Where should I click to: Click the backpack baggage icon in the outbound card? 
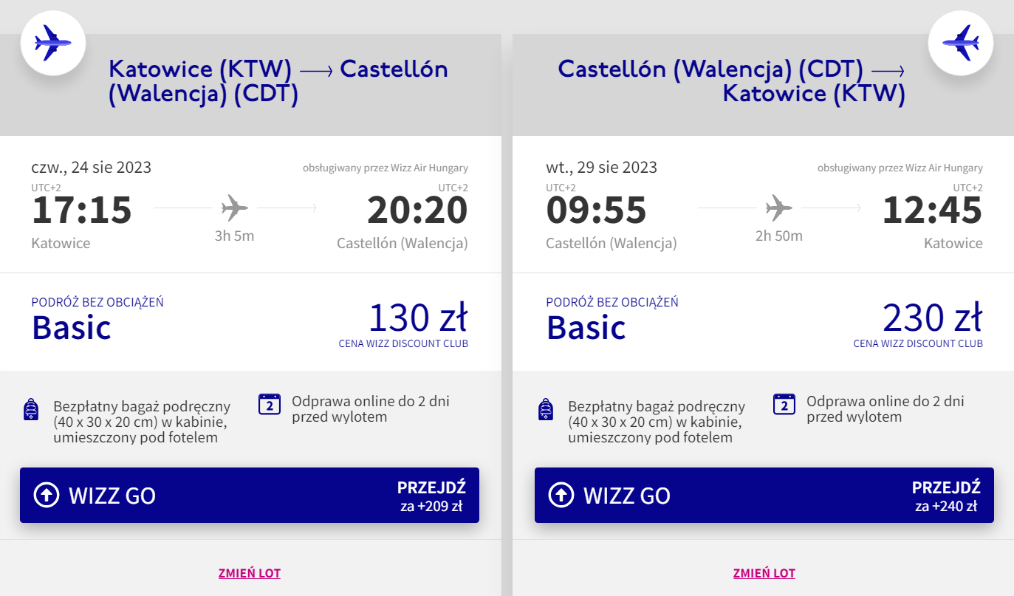31,409
